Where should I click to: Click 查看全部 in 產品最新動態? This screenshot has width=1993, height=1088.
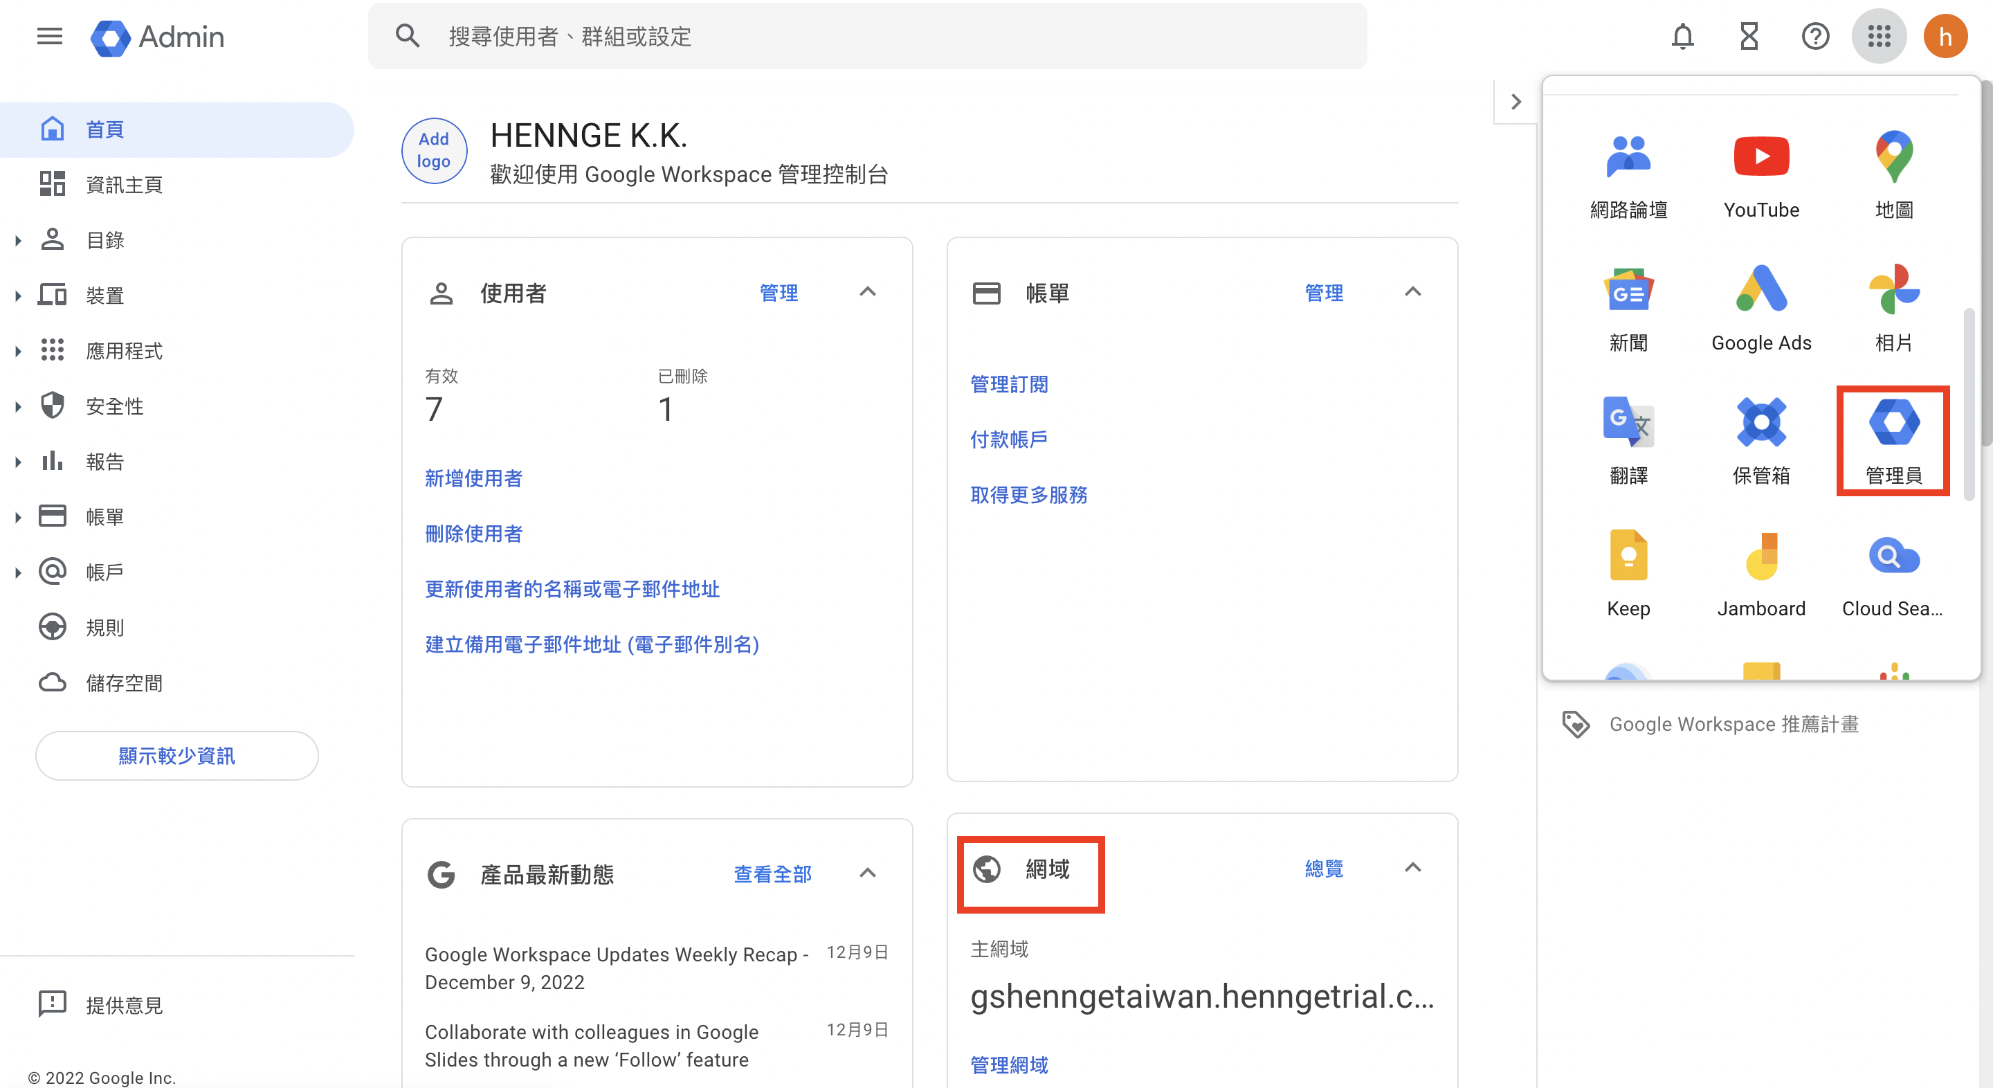(772, 874)
